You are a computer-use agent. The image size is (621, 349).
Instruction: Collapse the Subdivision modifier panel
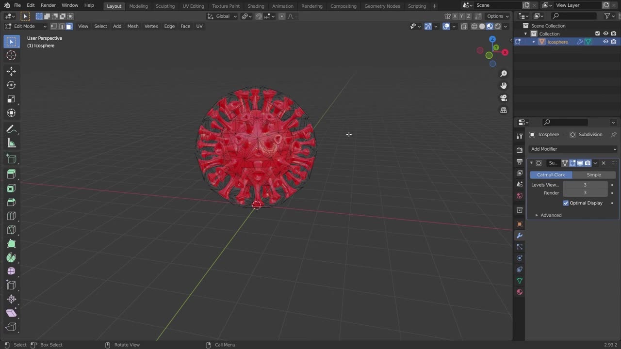[531, 163]
